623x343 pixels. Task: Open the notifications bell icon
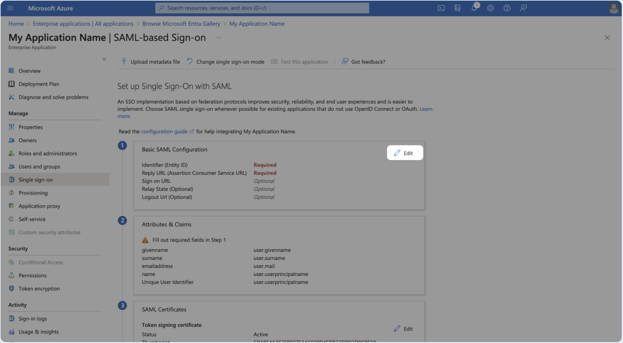click(x=474, y=8)
